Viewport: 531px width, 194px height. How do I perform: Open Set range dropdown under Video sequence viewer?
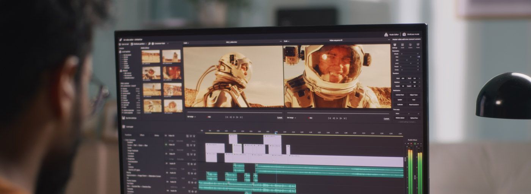point(291,118)
